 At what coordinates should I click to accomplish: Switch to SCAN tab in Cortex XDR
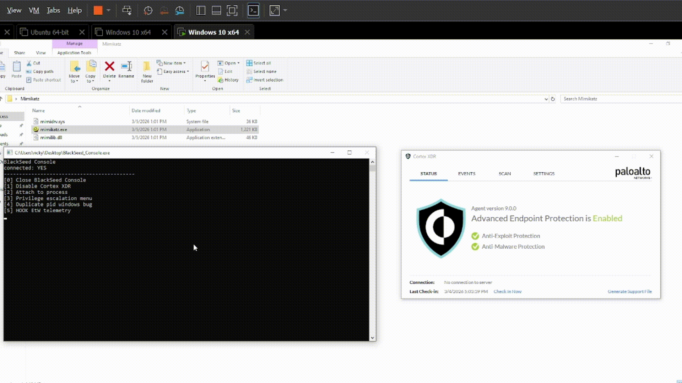[x=505, y=174]
